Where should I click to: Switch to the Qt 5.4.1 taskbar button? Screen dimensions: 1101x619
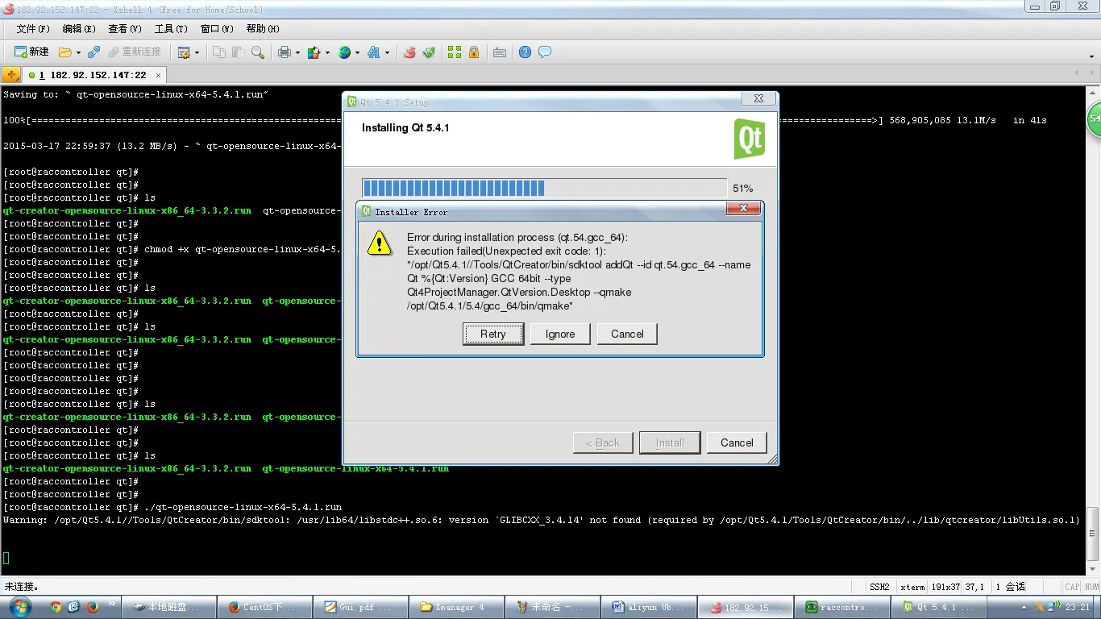(937, 607)
